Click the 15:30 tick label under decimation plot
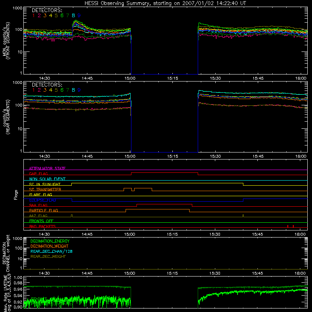This screenshot has height=312, width=312. [x=215, y=273]
